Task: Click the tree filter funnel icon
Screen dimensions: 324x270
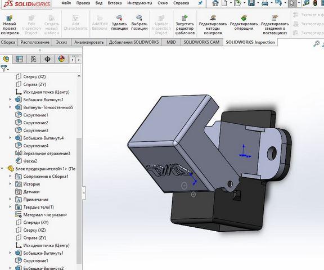Action: [x=4, y=68]
